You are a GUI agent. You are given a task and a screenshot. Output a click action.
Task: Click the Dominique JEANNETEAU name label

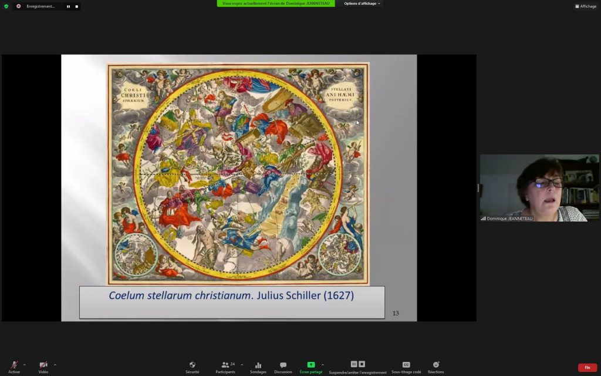click(x=509, y=219)
